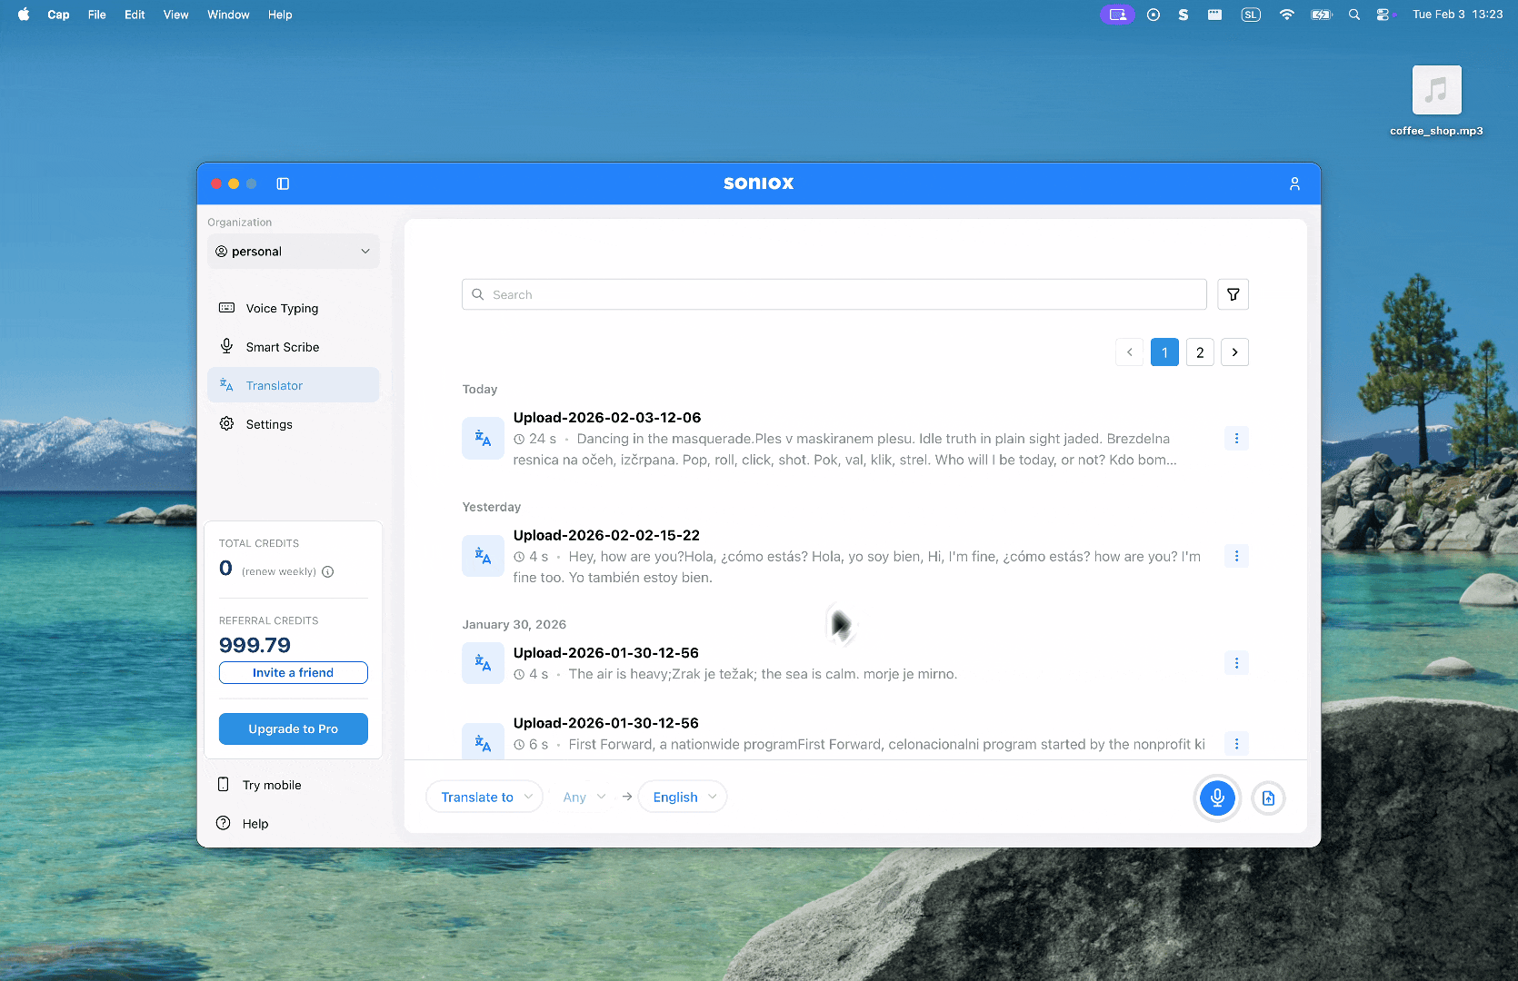This screenshot has height=981, width=1518.
Task: Click Invite a friend button
Action: point(293,672)
